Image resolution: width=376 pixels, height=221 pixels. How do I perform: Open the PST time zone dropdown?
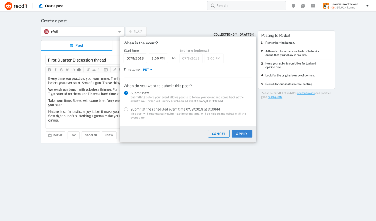(x=148, y=70)
